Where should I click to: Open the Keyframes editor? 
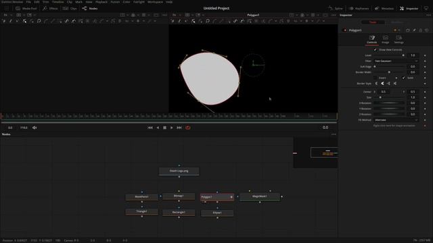[x=359, y=9]
